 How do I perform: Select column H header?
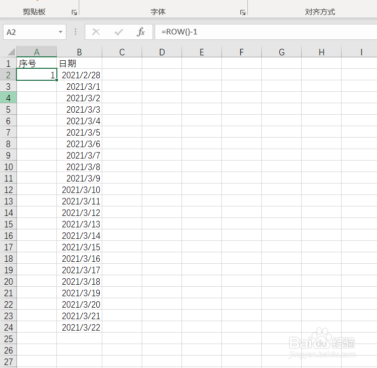tap(322, 52)
